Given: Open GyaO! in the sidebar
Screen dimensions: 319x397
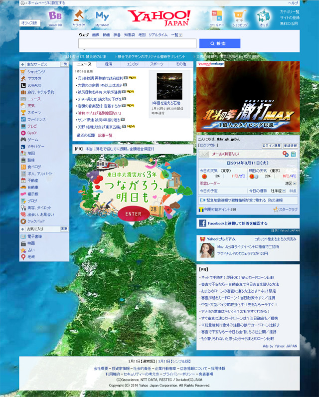Looking at the screenshot, I should tap(32, 133).
